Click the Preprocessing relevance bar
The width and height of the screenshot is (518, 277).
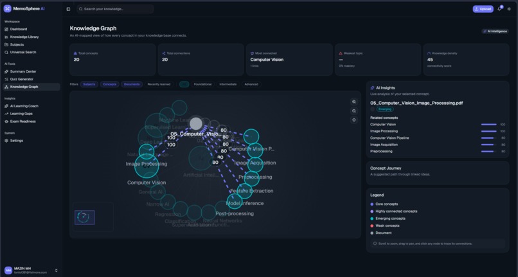(489, 152)
